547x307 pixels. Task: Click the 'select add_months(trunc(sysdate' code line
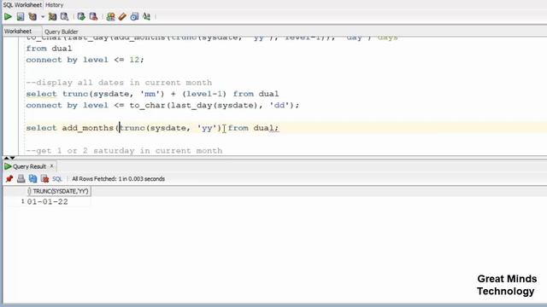tap(152, 128)
